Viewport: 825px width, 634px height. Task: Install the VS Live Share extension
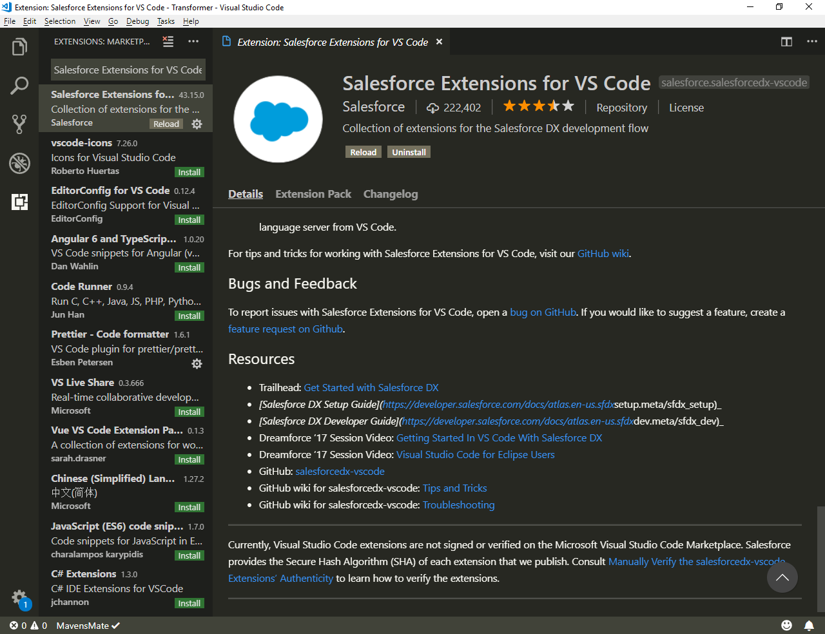(189, 412)
